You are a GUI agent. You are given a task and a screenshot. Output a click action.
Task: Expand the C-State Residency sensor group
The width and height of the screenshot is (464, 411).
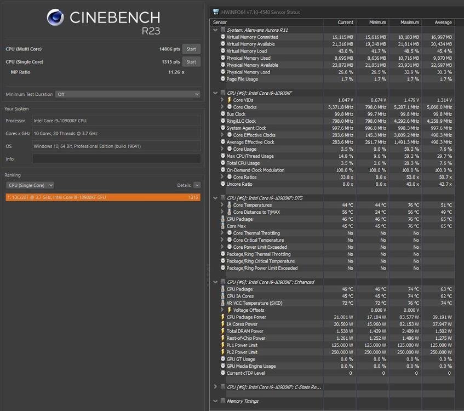click(215, 387)
